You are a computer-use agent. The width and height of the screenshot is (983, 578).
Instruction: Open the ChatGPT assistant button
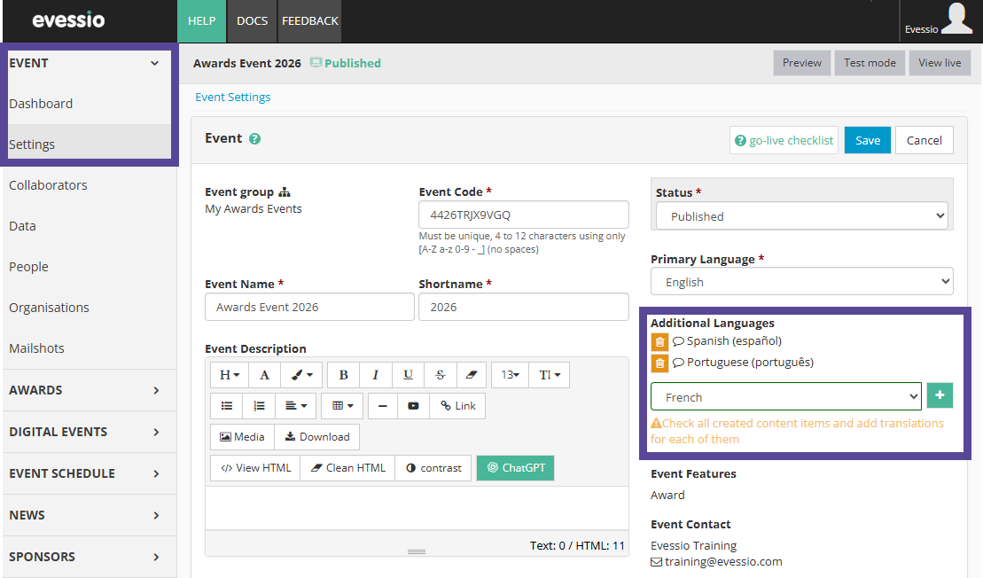515,468
